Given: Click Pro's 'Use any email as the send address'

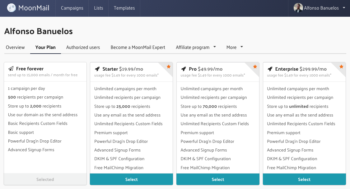Looking at the screenshot, I should (x=214, y=115).
